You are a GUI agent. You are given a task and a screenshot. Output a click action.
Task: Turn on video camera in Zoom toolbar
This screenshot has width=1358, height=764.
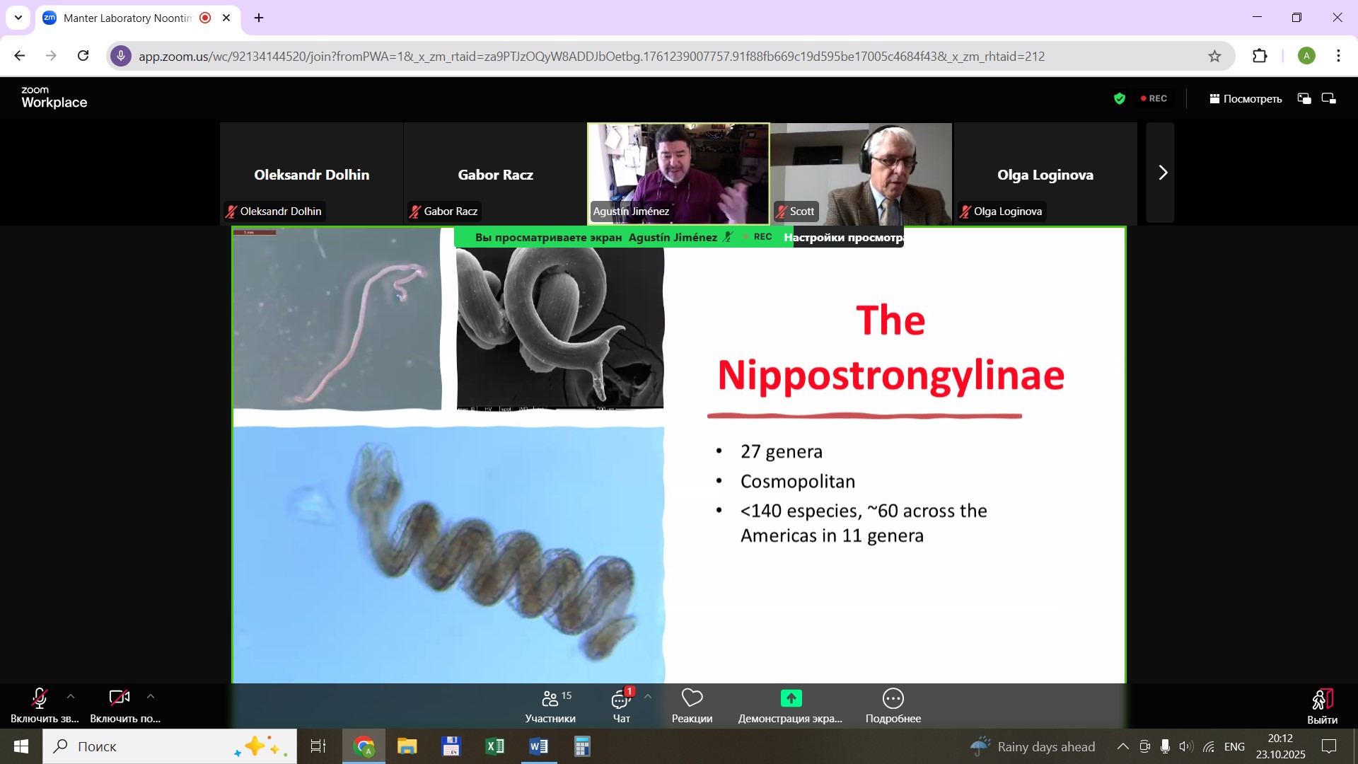(x=119, y=699)
